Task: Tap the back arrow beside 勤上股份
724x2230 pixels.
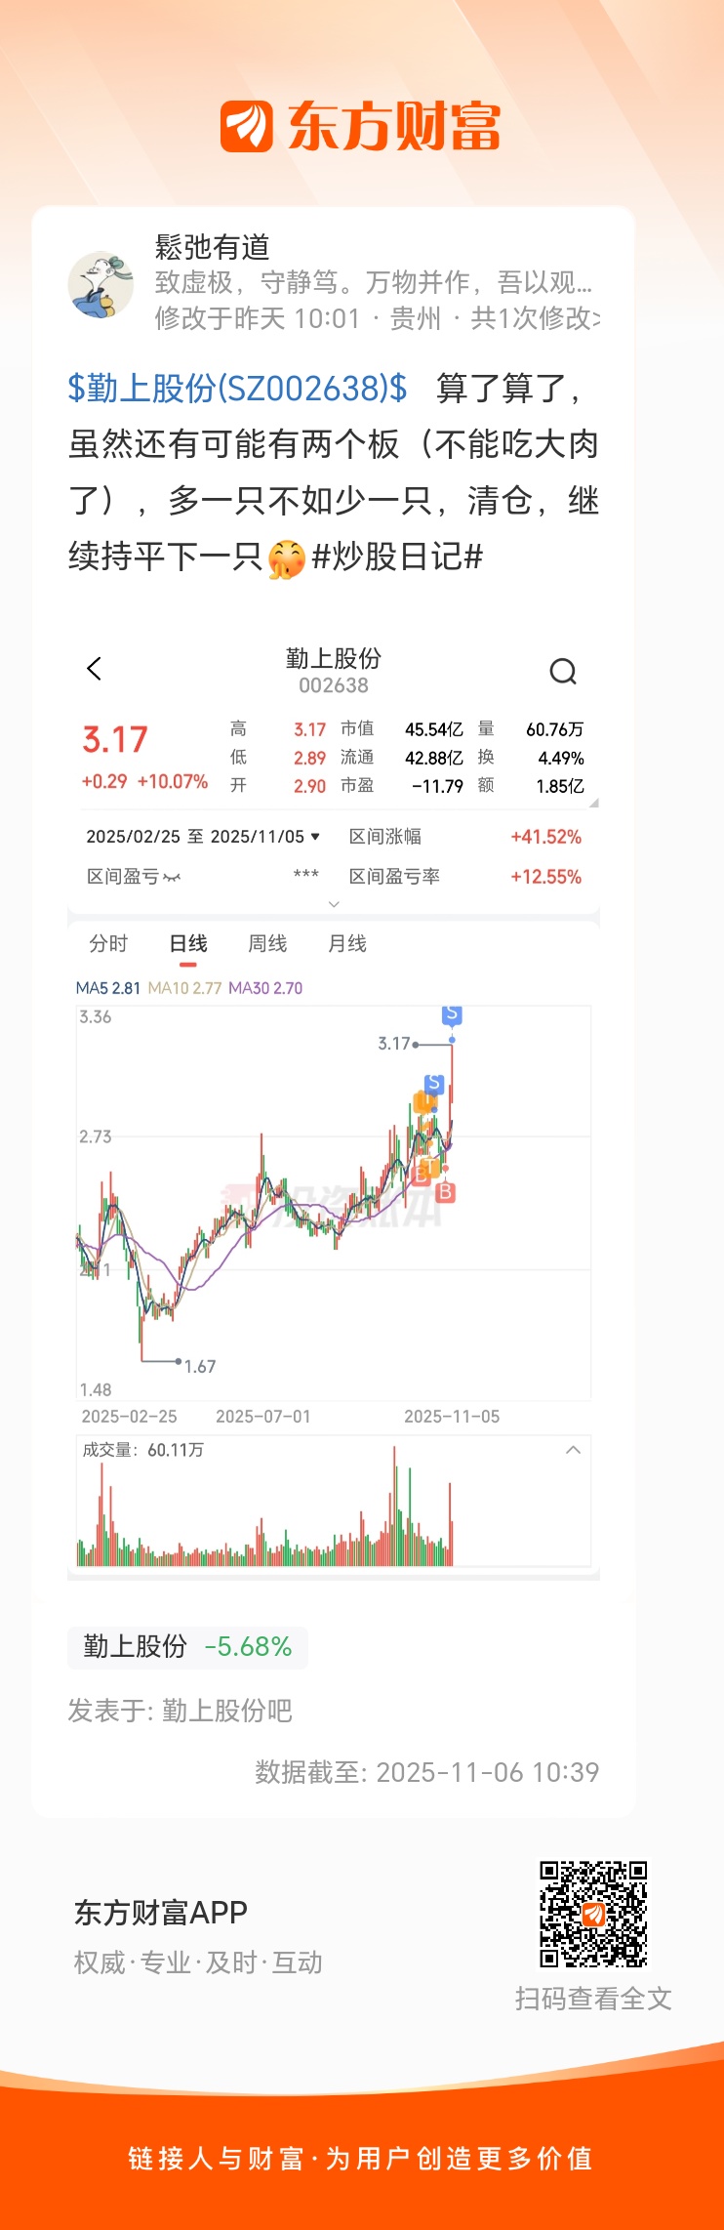Action: 95,669
